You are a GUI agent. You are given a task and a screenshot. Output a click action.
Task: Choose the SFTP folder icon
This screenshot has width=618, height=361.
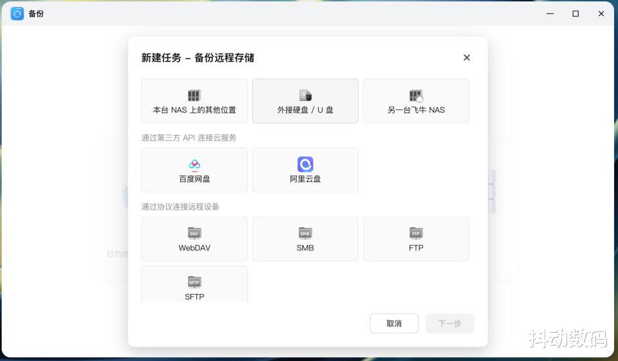pyautogui.click(x=194, y=282)
